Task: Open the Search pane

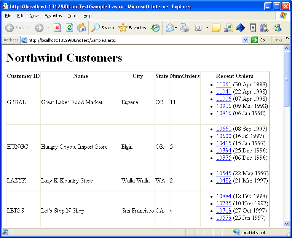Action: tap(103, 28)
